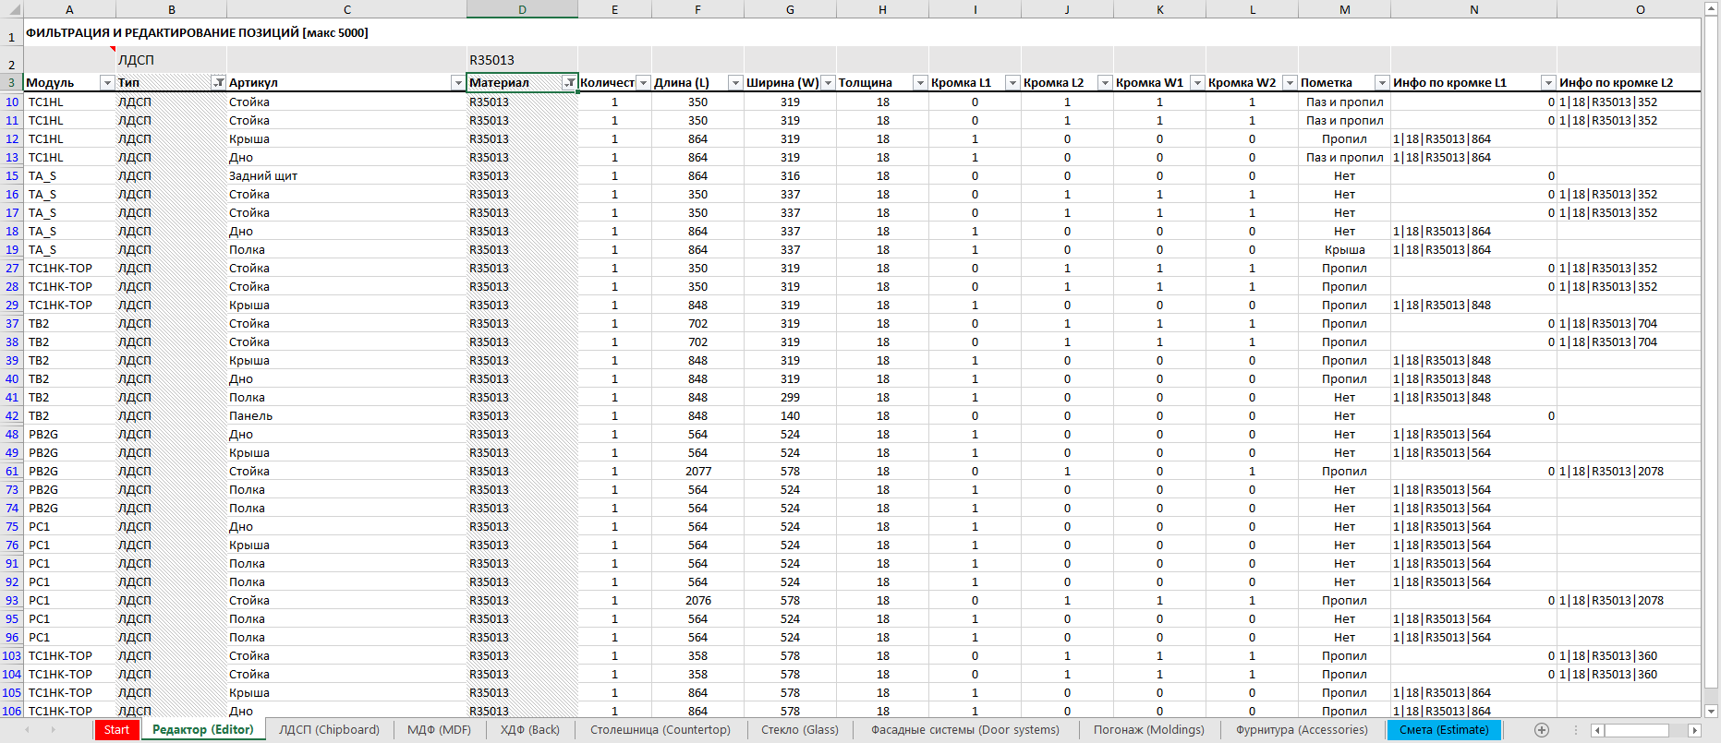Open the Фурнитура (Accessories) sheet tab
The image size is (1721, 743).
coord(1302,730)
